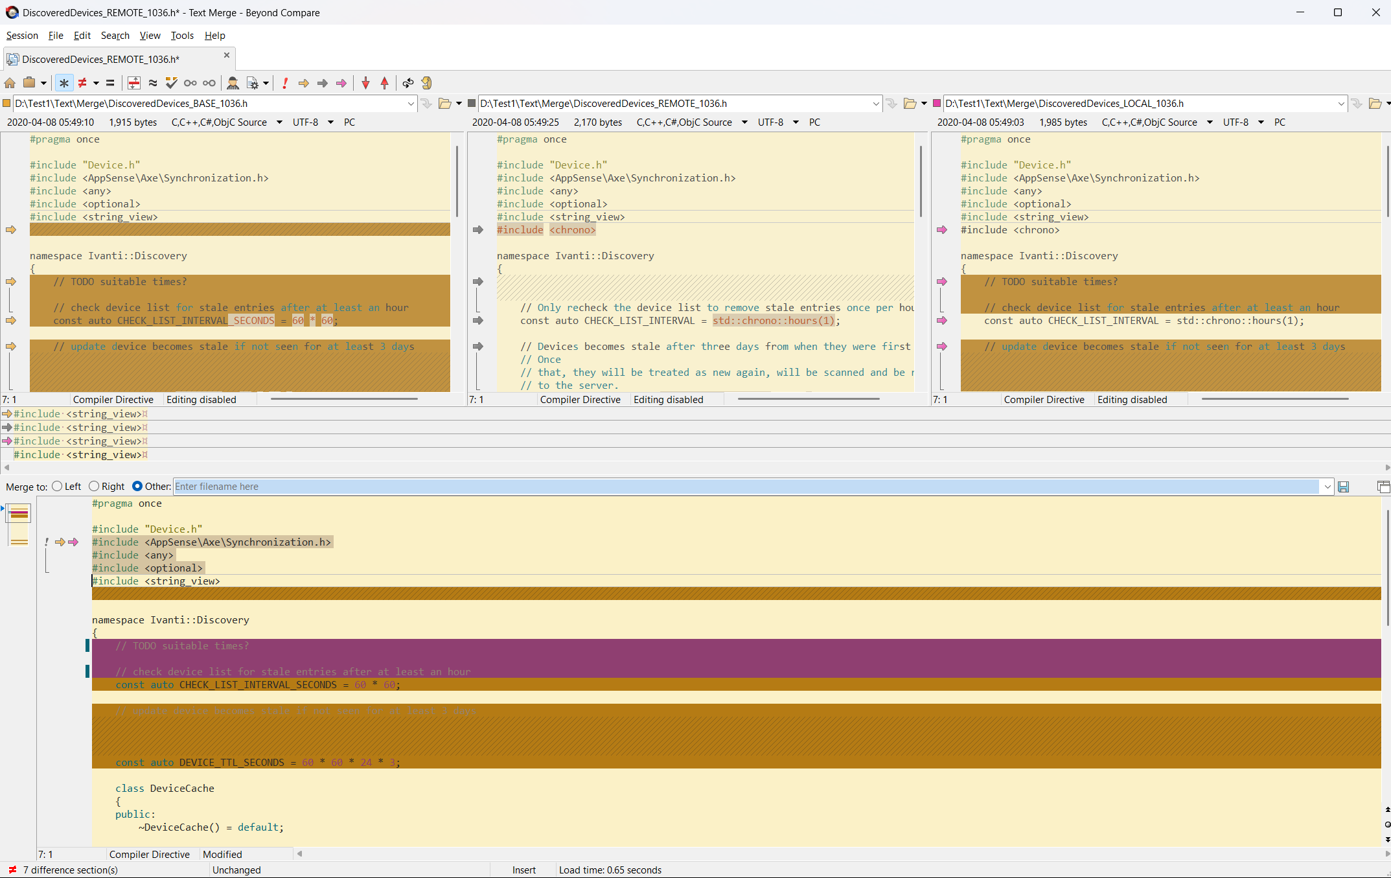The image size is (1391, 878).
Task: Open the Tools menu
Action: click(x=182, y=36)
